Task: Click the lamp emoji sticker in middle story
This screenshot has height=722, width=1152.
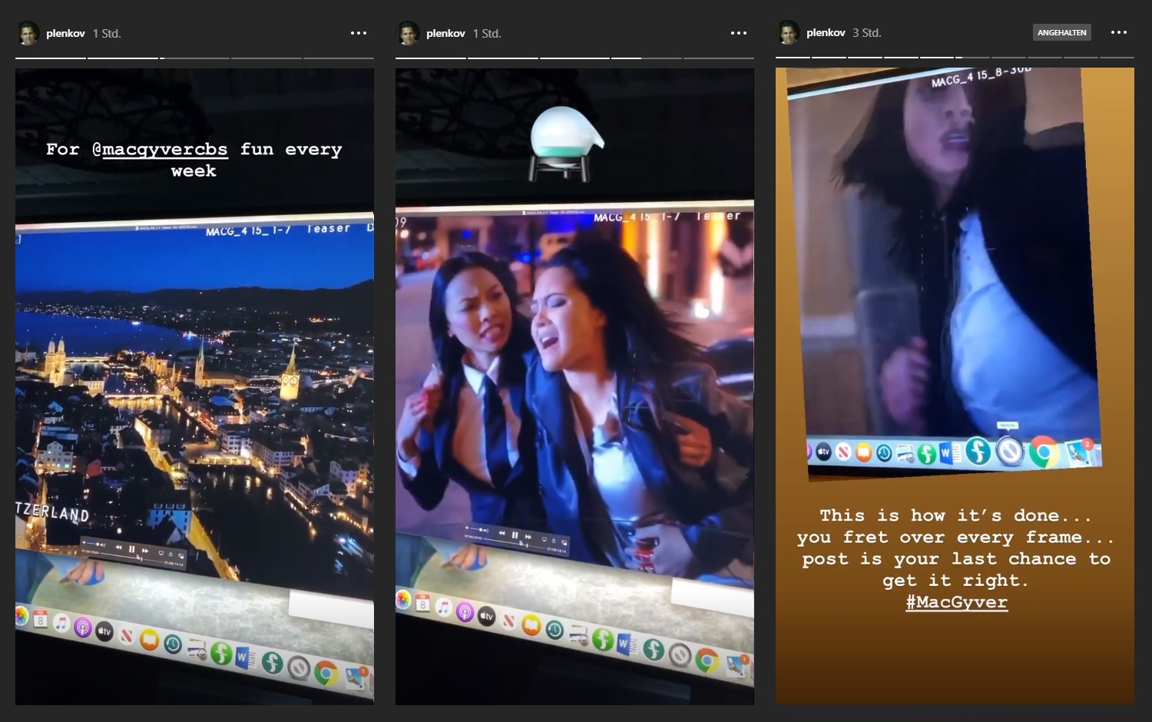Action: click(568, 143)
